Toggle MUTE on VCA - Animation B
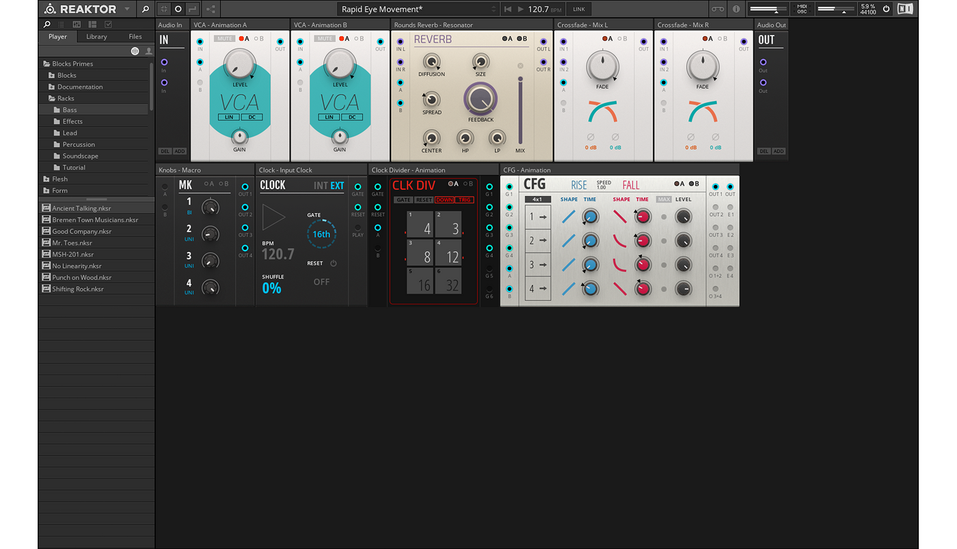This screenshot has height=549, width=957. (325, 39)
